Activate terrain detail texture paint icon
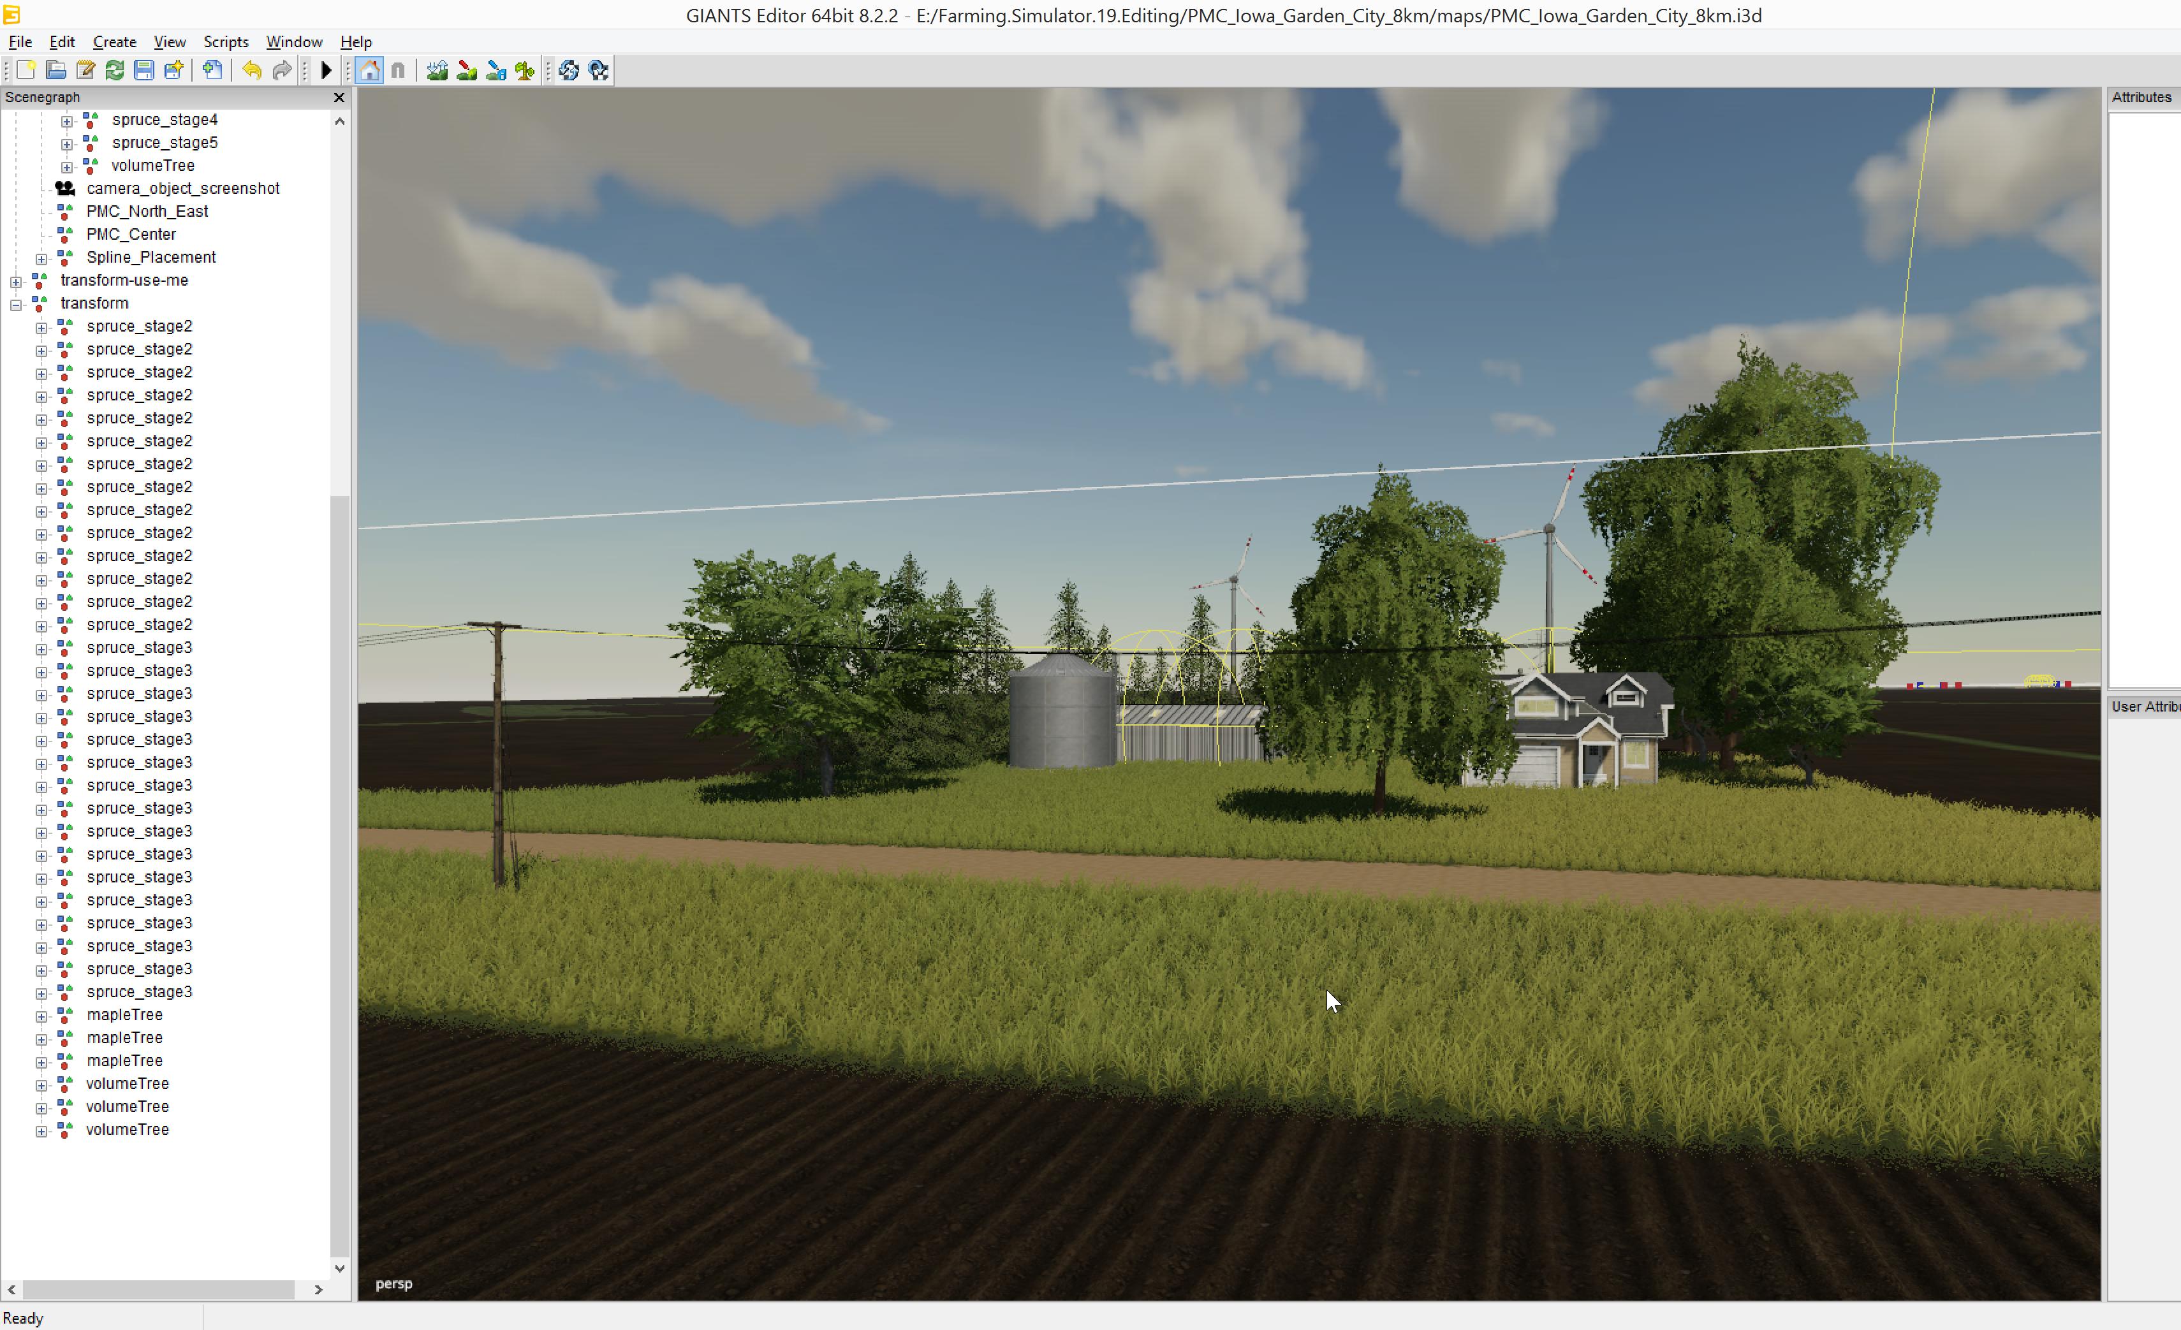 click(x=466, y=71)
